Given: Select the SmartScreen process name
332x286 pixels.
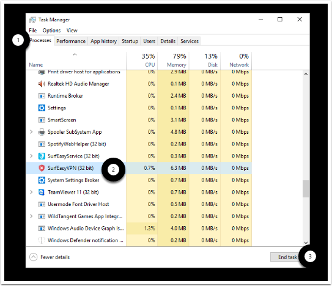Looking at the screenshot, I should 62,120.
